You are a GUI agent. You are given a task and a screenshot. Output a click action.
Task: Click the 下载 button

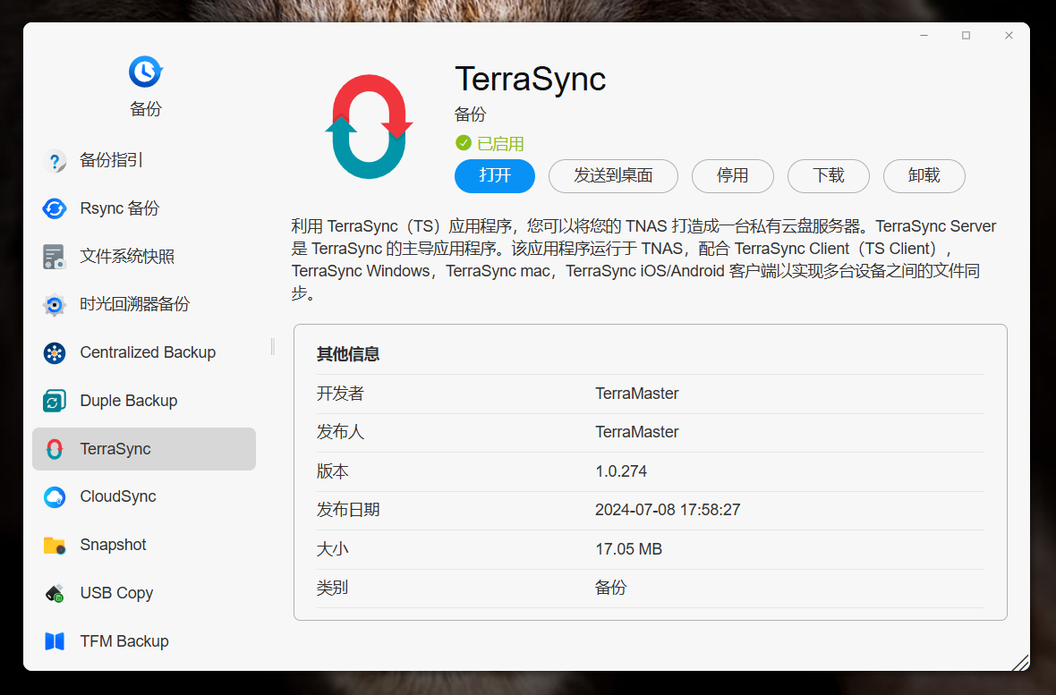[829, 176]
